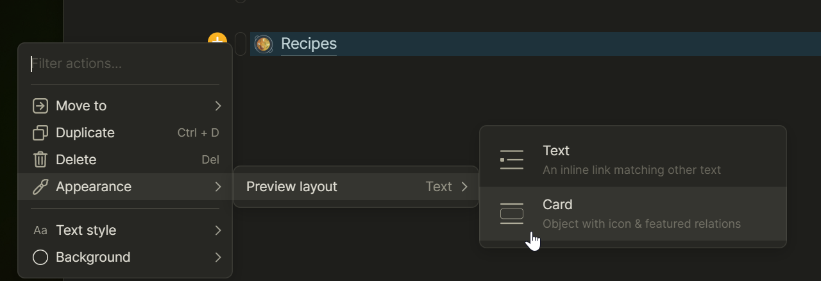The image size is (821, 281).
Task: Select the Duplicate menu entry
Action: (85, 133)
